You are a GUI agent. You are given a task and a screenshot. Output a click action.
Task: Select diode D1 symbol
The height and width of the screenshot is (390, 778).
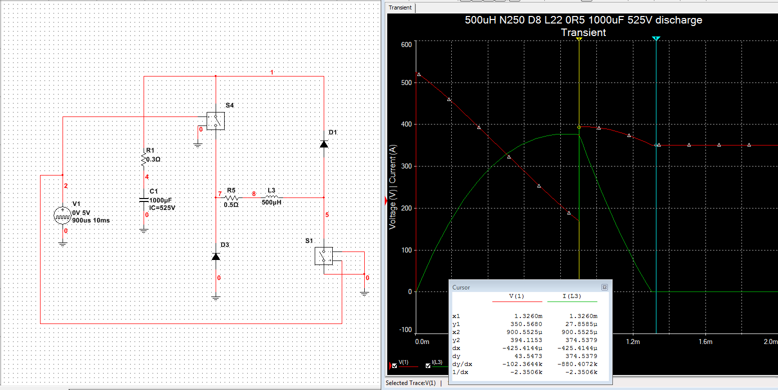324,144
